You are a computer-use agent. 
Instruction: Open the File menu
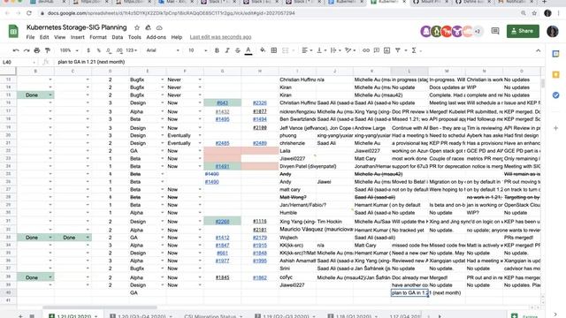30,37
